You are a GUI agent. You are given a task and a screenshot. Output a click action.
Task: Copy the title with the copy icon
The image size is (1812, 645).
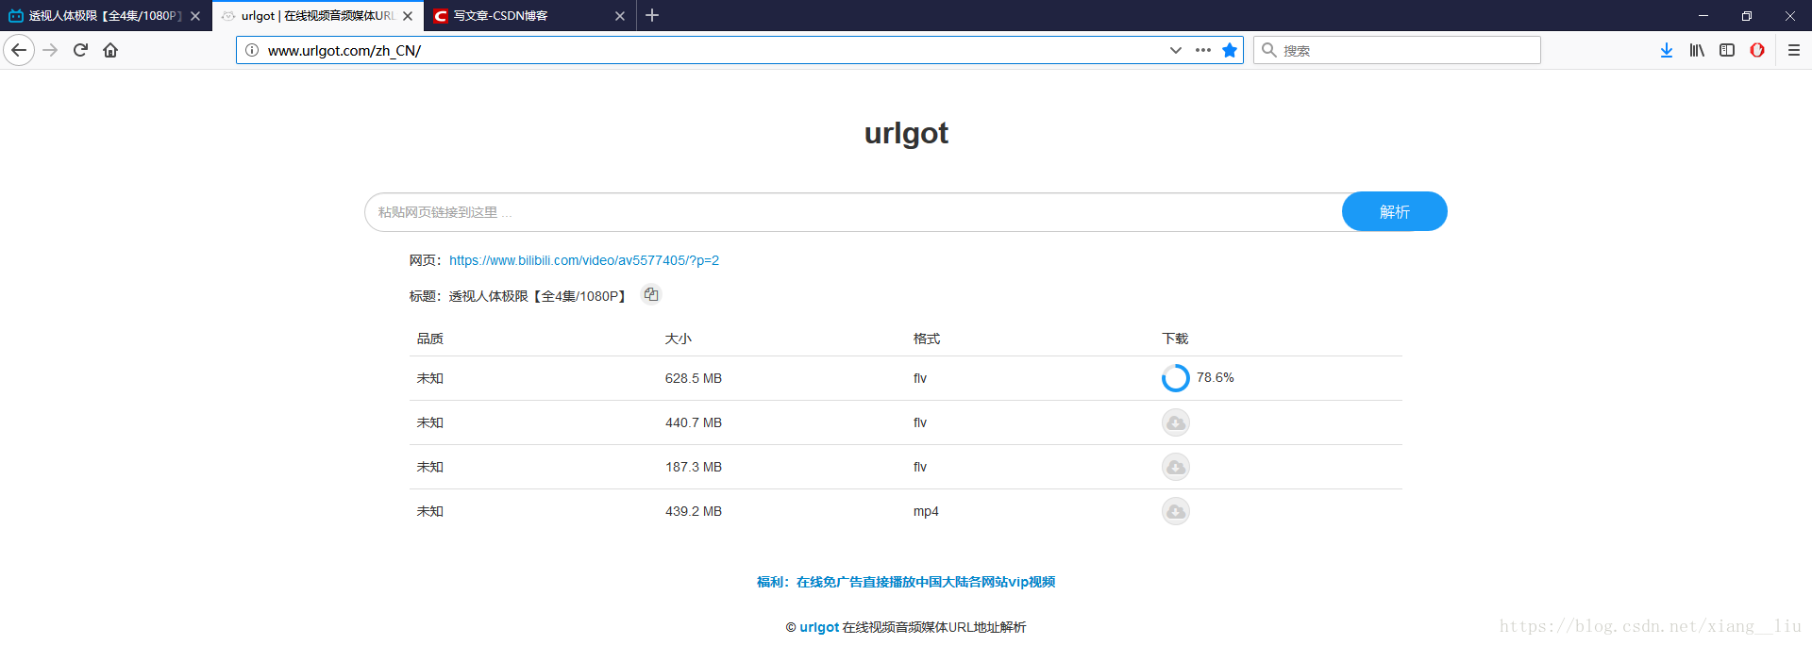(x=651, y=294)
